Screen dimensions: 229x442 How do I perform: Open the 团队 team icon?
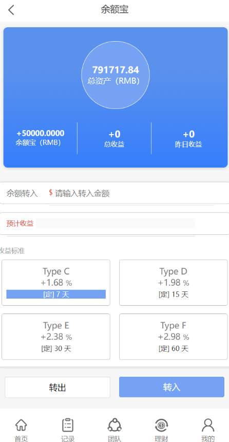click(115, 425)
